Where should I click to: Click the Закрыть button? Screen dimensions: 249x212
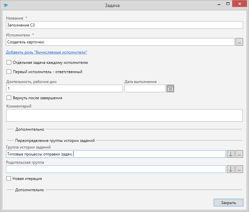tap(228, 203)
